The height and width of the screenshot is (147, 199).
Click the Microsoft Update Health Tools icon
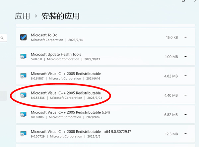(x=23, y=57)
